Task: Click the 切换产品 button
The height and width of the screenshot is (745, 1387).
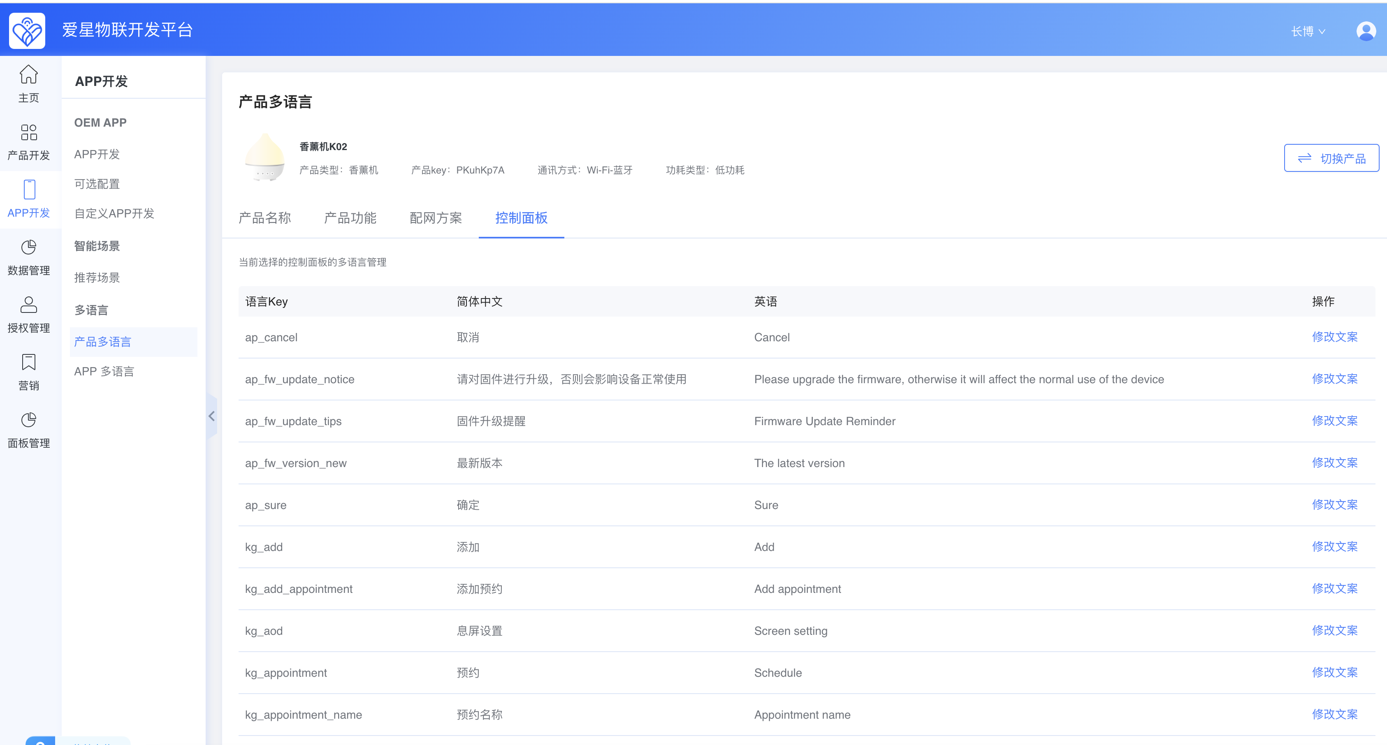Action: [x=1331, y=158]
